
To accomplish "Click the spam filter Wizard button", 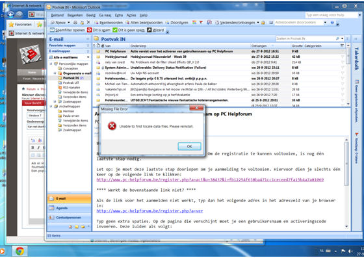I will point(155,30).
